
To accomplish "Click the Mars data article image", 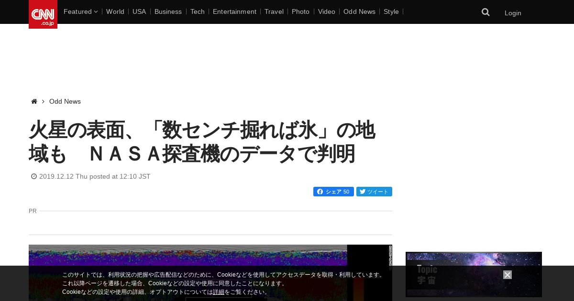I will (210, 273).
